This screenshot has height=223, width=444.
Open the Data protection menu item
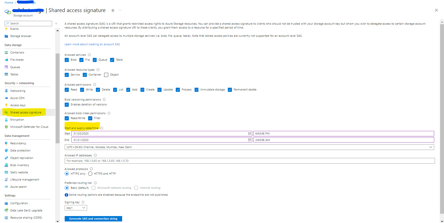pos(20,150)
